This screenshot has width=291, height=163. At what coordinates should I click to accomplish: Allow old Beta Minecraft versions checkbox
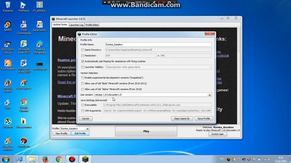click(83, 83)
